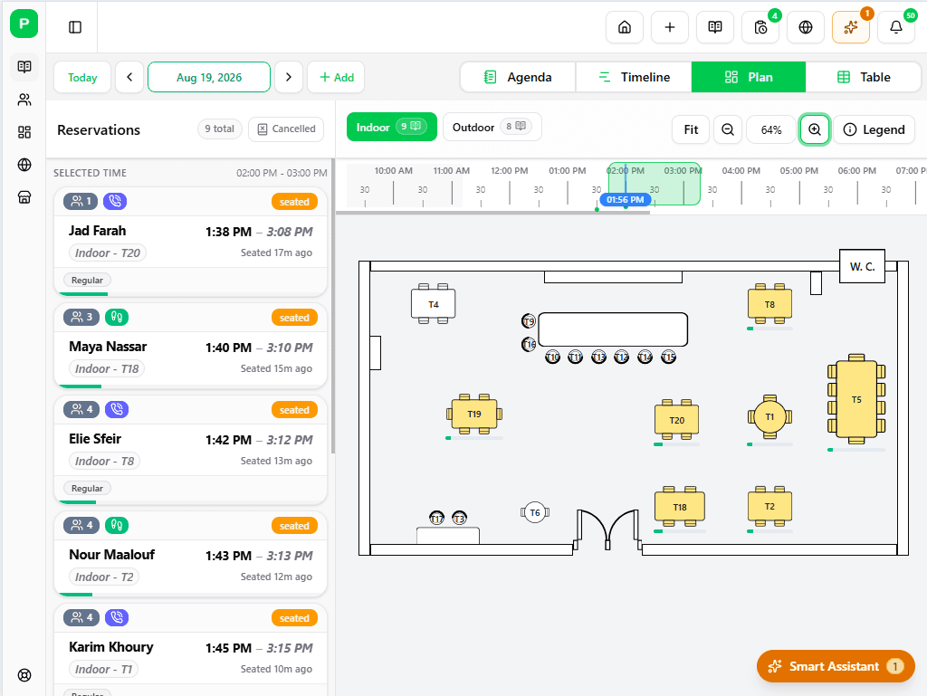Select round table T1 on floor plan
927x696 pixels.
click(769, 416)
